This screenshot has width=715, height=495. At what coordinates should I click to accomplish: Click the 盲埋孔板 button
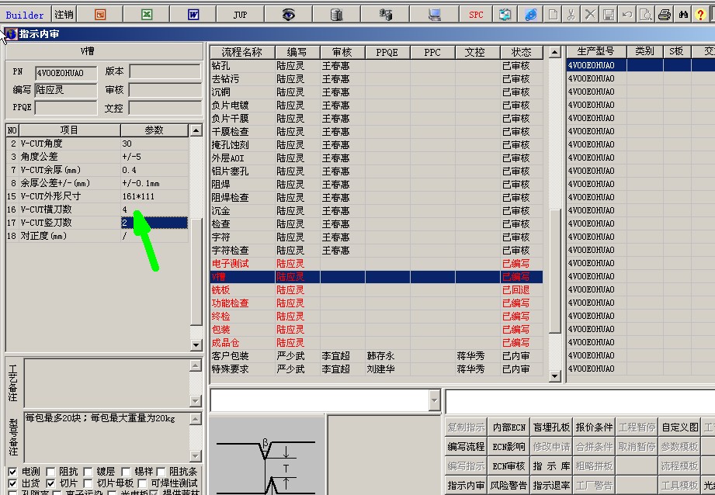pos(551,427)
